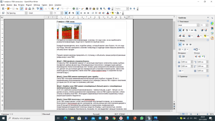The height and width of the screenshot is (121, 215).
Task: Toggle Italic in the formatting toolbar
Action: point(70,13)
